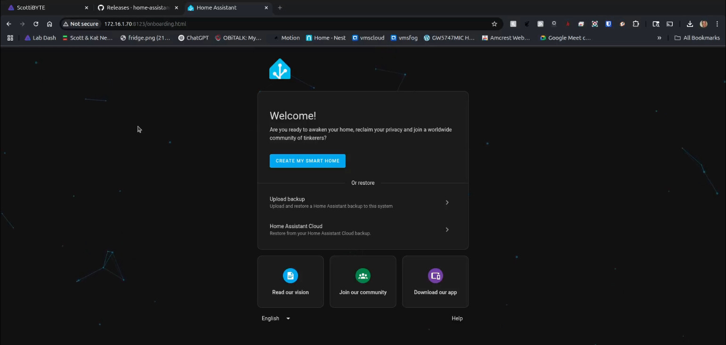Image resolution: width=726 pixels, height=345 pixels.
Task: Open the Scott & Kat Ne... bookmark
Action: pyautogui.click(x=87, y=38)
